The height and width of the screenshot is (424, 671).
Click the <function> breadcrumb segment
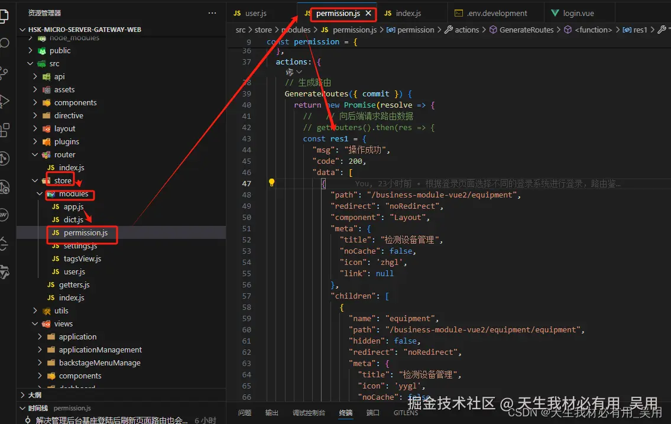pyautogui.click(x=593, y=30)
